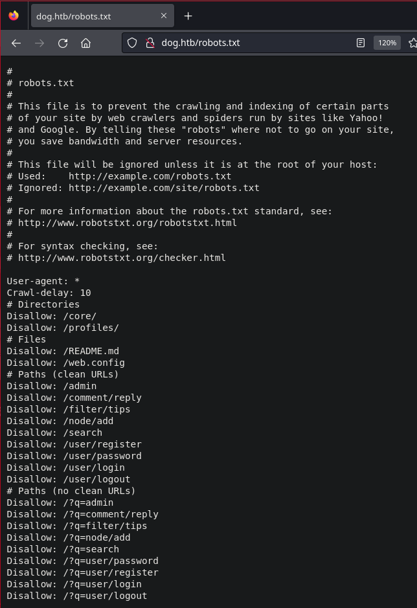Click the forward navigation arrow
The image size is (417, 608).
pos(39,43)
